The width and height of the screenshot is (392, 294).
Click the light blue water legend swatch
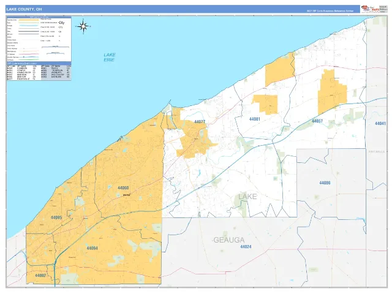click(x=29, y=26)
